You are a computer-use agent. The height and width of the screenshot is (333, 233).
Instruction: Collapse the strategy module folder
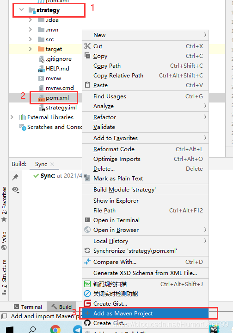pos(21,10)
